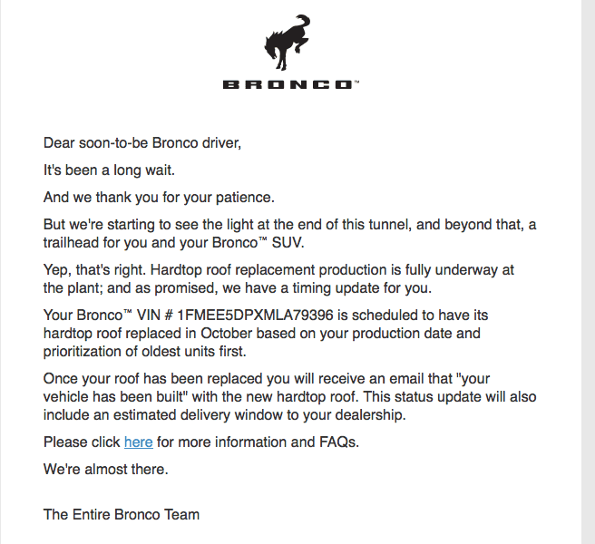
Task: Click the "And we thank you for your patience." line
Action: [159, 198]
